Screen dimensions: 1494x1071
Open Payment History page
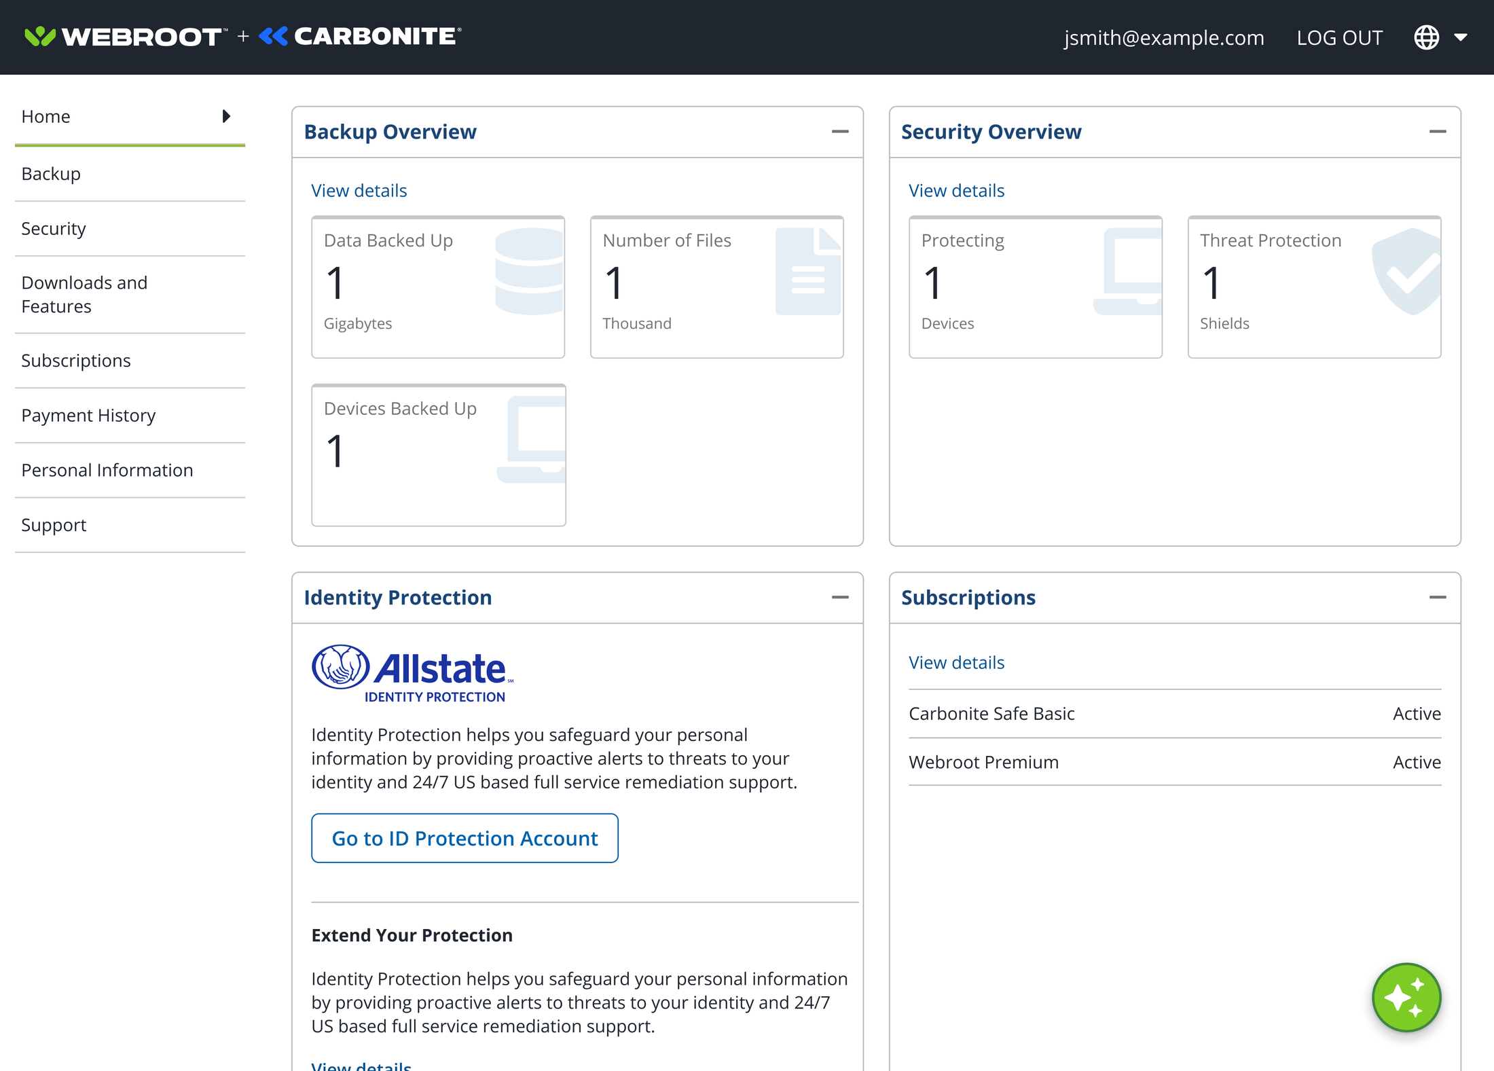coord(130,416)
